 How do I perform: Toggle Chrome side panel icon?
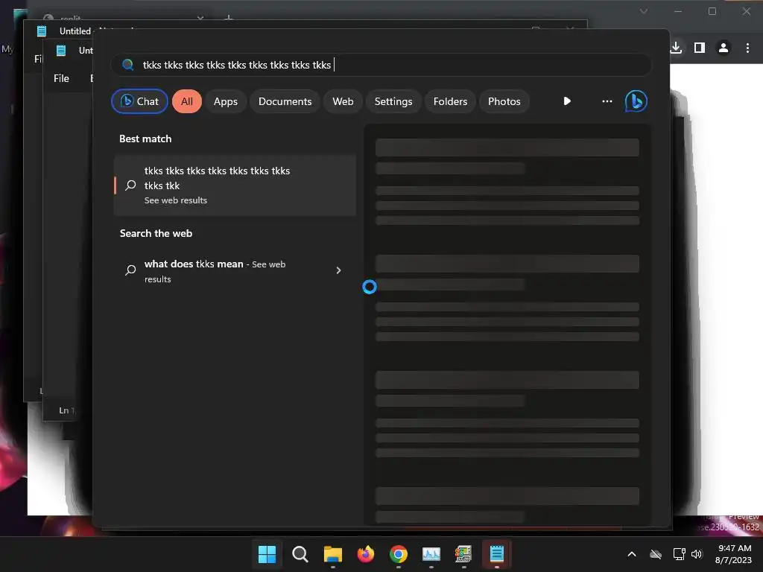point(699,48)
